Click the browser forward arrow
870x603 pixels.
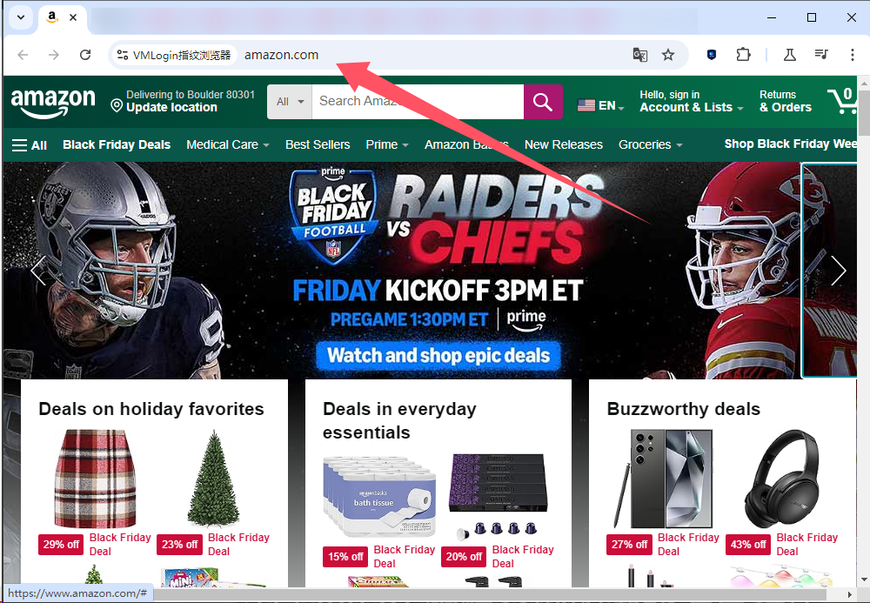[x=54, y=55]
